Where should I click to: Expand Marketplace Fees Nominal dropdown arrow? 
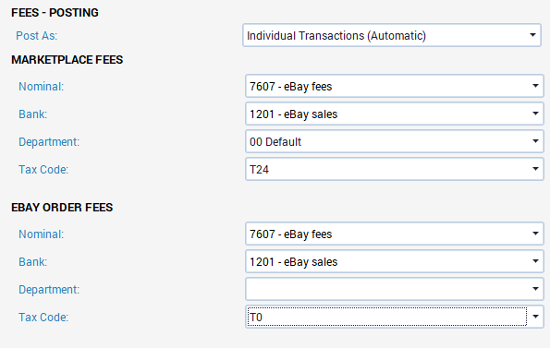(535, 86)
